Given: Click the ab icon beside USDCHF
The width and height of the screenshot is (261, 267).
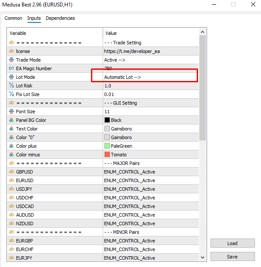Looking at the screenshot, I should 11,197.
